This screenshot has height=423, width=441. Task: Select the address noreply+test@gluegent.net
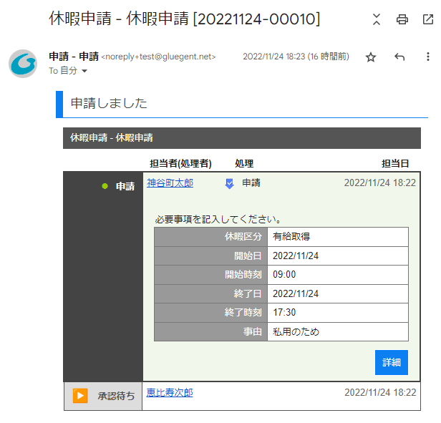pyautogui.click(x=158, y=57)
